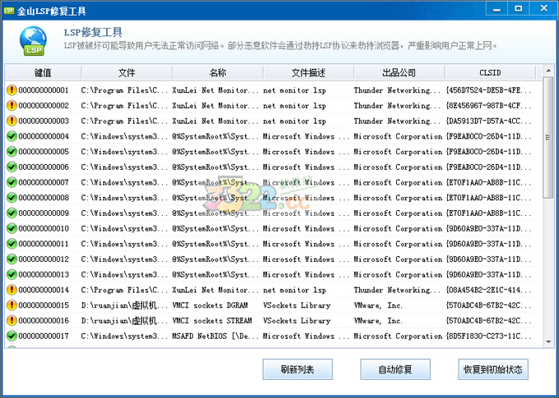Maximize the 金山LSP修复工具 window
This screenshot has height=398, width=559.
[x=519, y=8]
